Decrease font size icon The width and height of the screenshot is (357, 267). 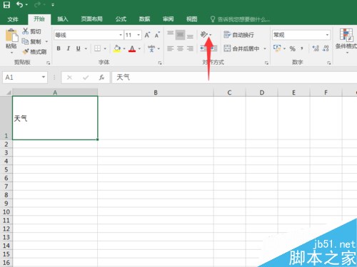[x=157, y=35]
